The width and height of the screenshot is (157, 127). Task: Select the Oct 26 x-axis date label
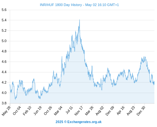coord(48,110)
